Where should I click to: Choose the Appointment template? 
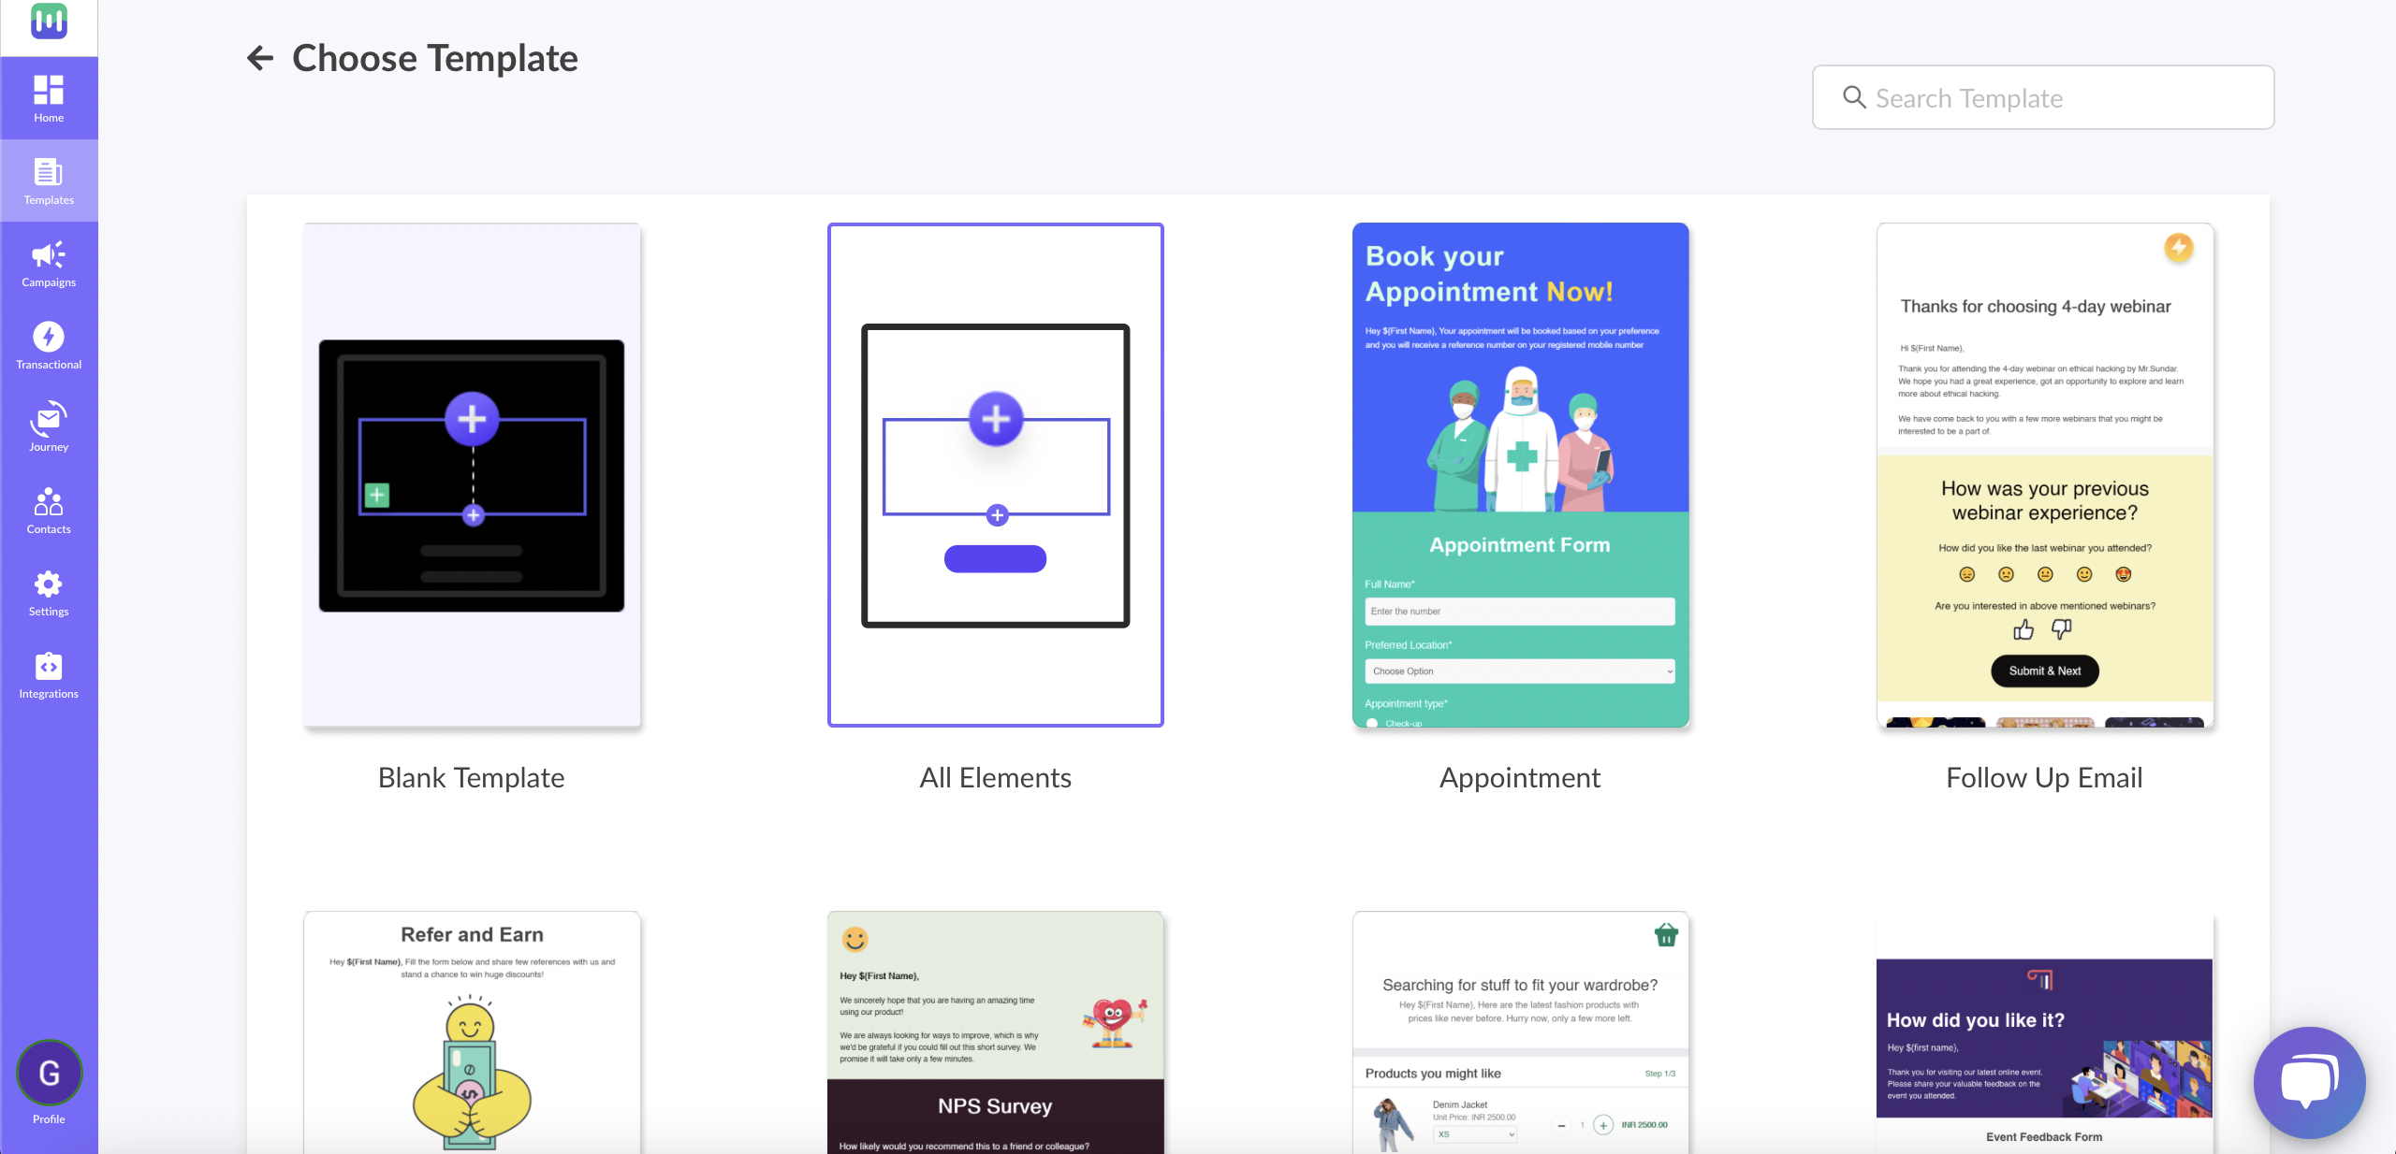(x=1520, y=475)
